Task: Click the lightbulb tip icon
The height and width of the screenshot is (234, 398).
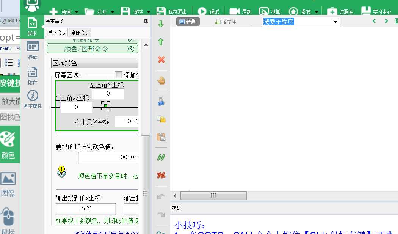Action: (x=61, y=171)
